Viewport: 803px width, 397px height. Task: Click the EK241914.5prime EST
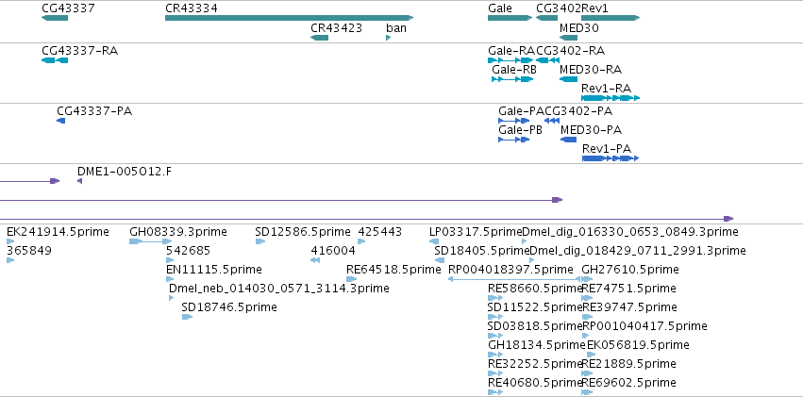click(x=10, y=241)
